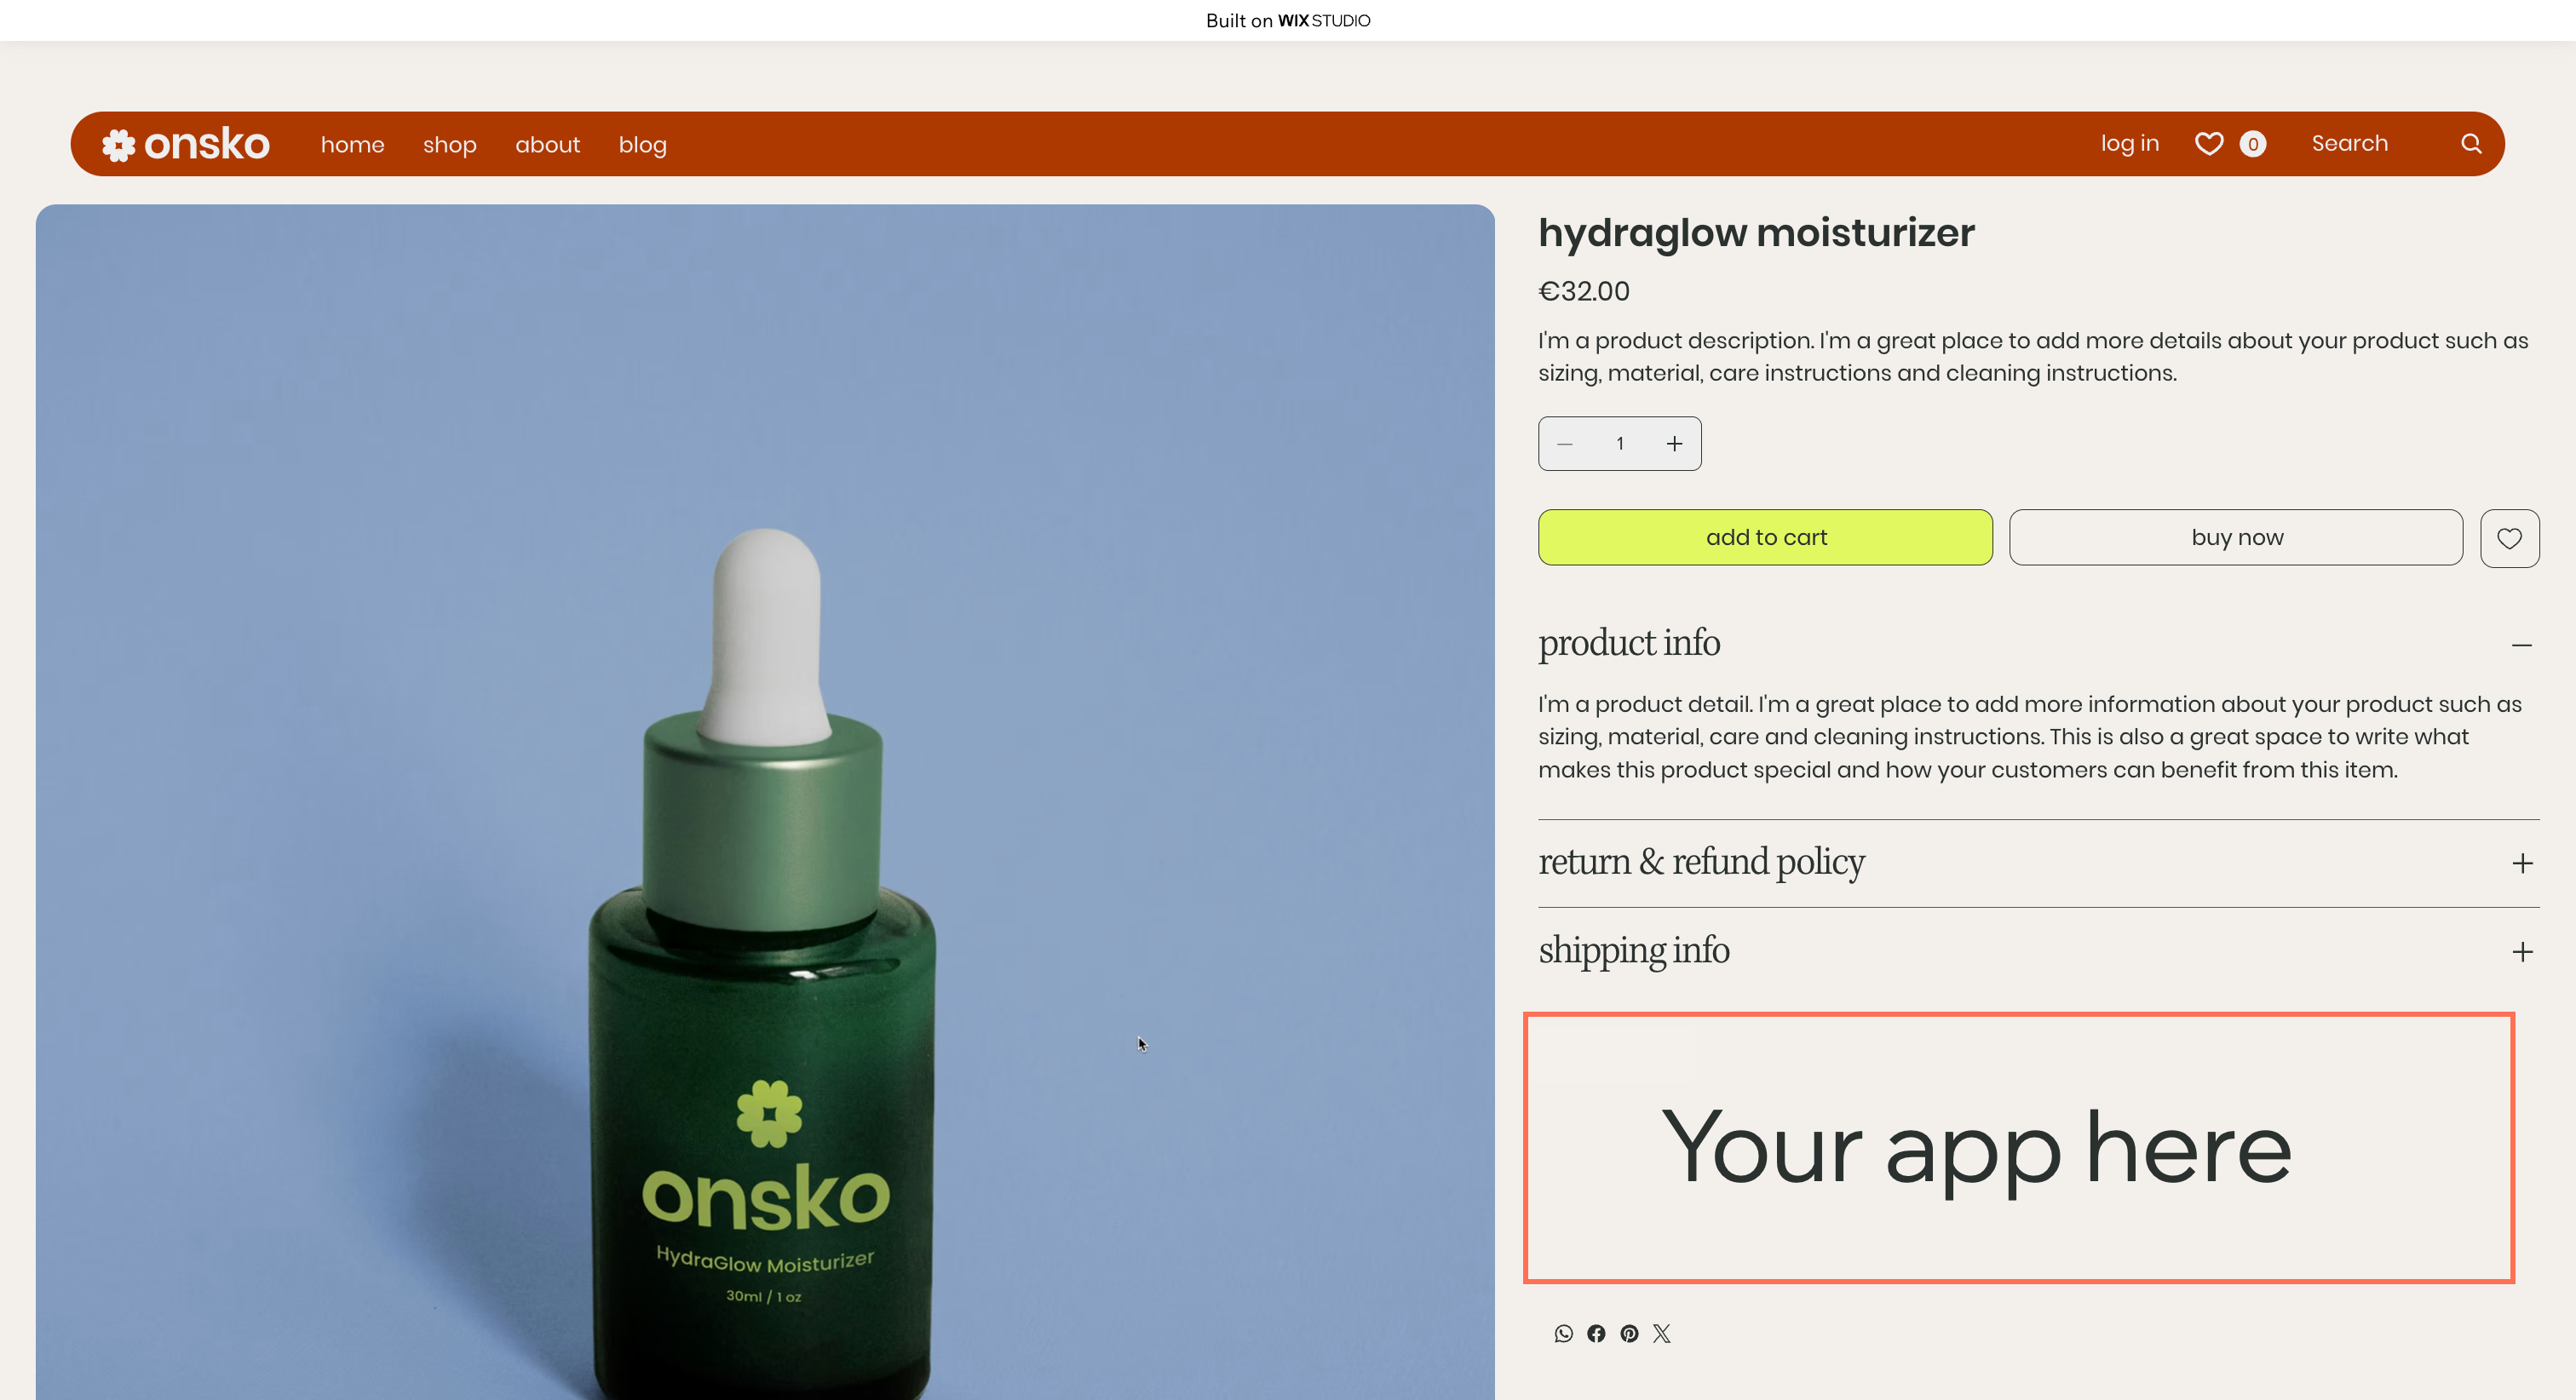Expand the return & refund policy

[x=2522, y=862]
